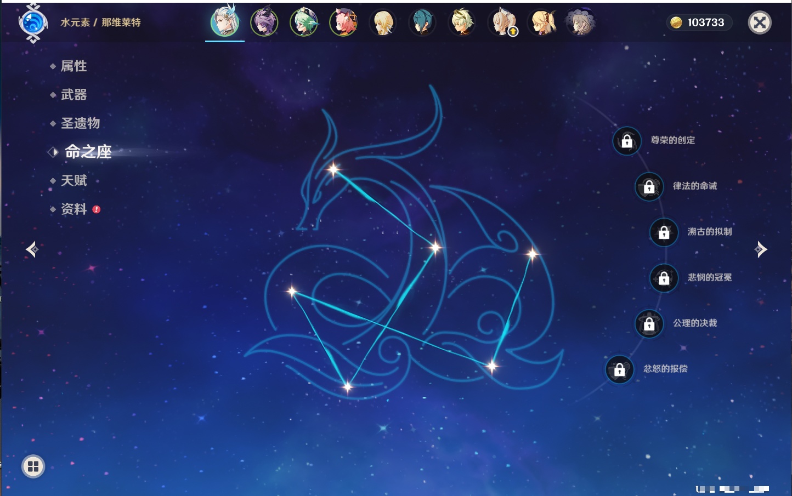
Task: Click lock icon for 悲悯的冠冕 constellation
Action: click(664, 278)
